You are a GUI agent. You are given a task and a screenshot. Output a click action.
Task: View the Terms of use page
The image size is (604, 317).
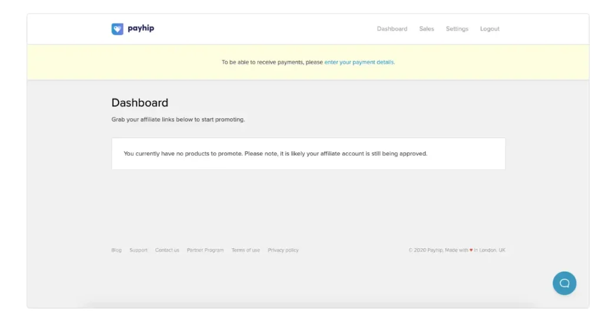pos(245,251)
